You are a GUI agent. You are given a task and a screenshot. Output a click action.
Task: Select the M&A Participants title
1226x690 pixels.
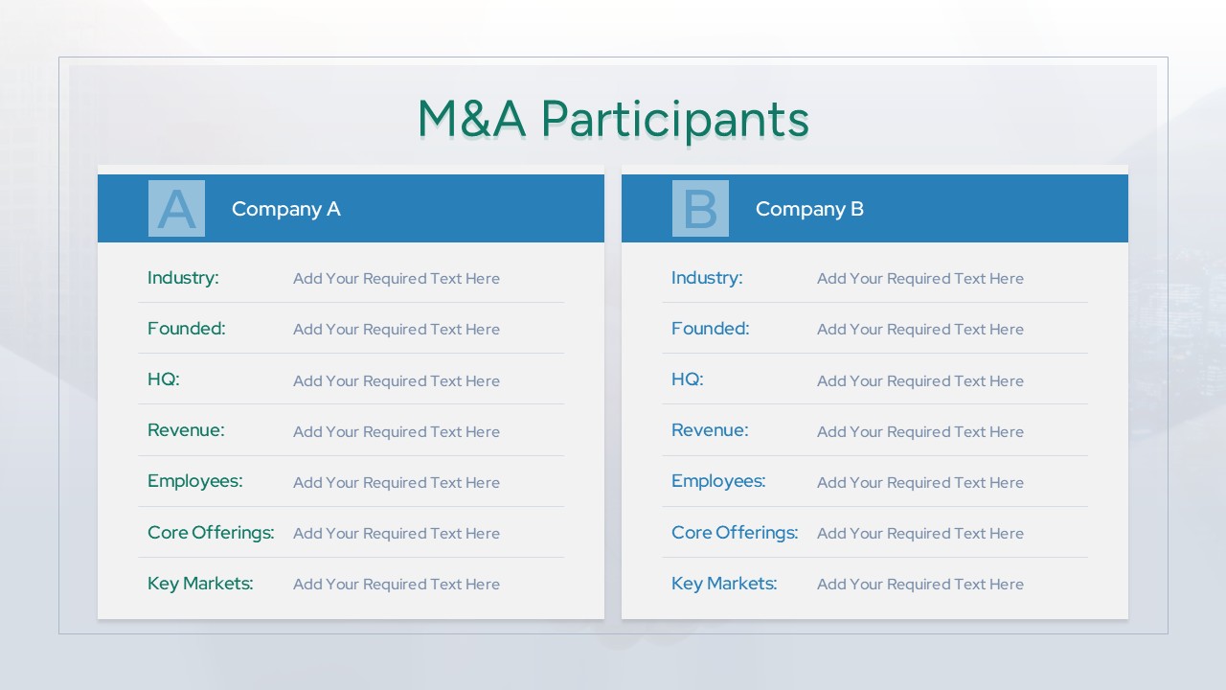613,119
